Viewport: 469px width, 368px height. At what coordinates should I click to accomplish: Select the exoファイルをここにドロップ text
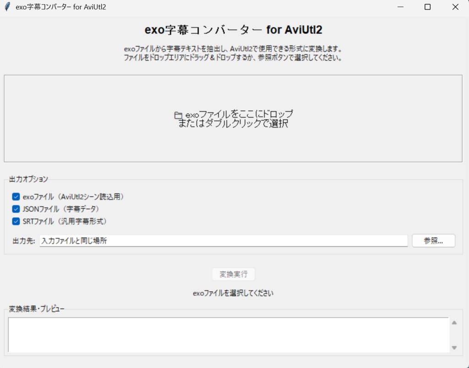click(x=238, y=114)
